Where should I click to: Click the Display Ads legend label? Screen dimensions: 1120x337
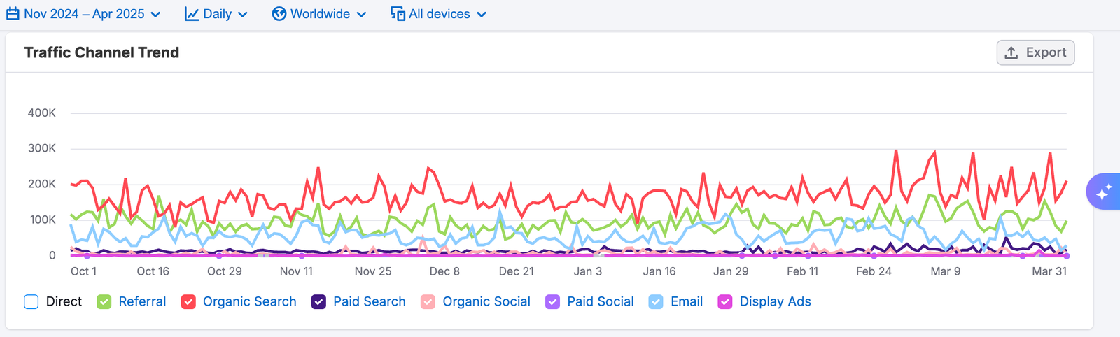click(775, 302)
